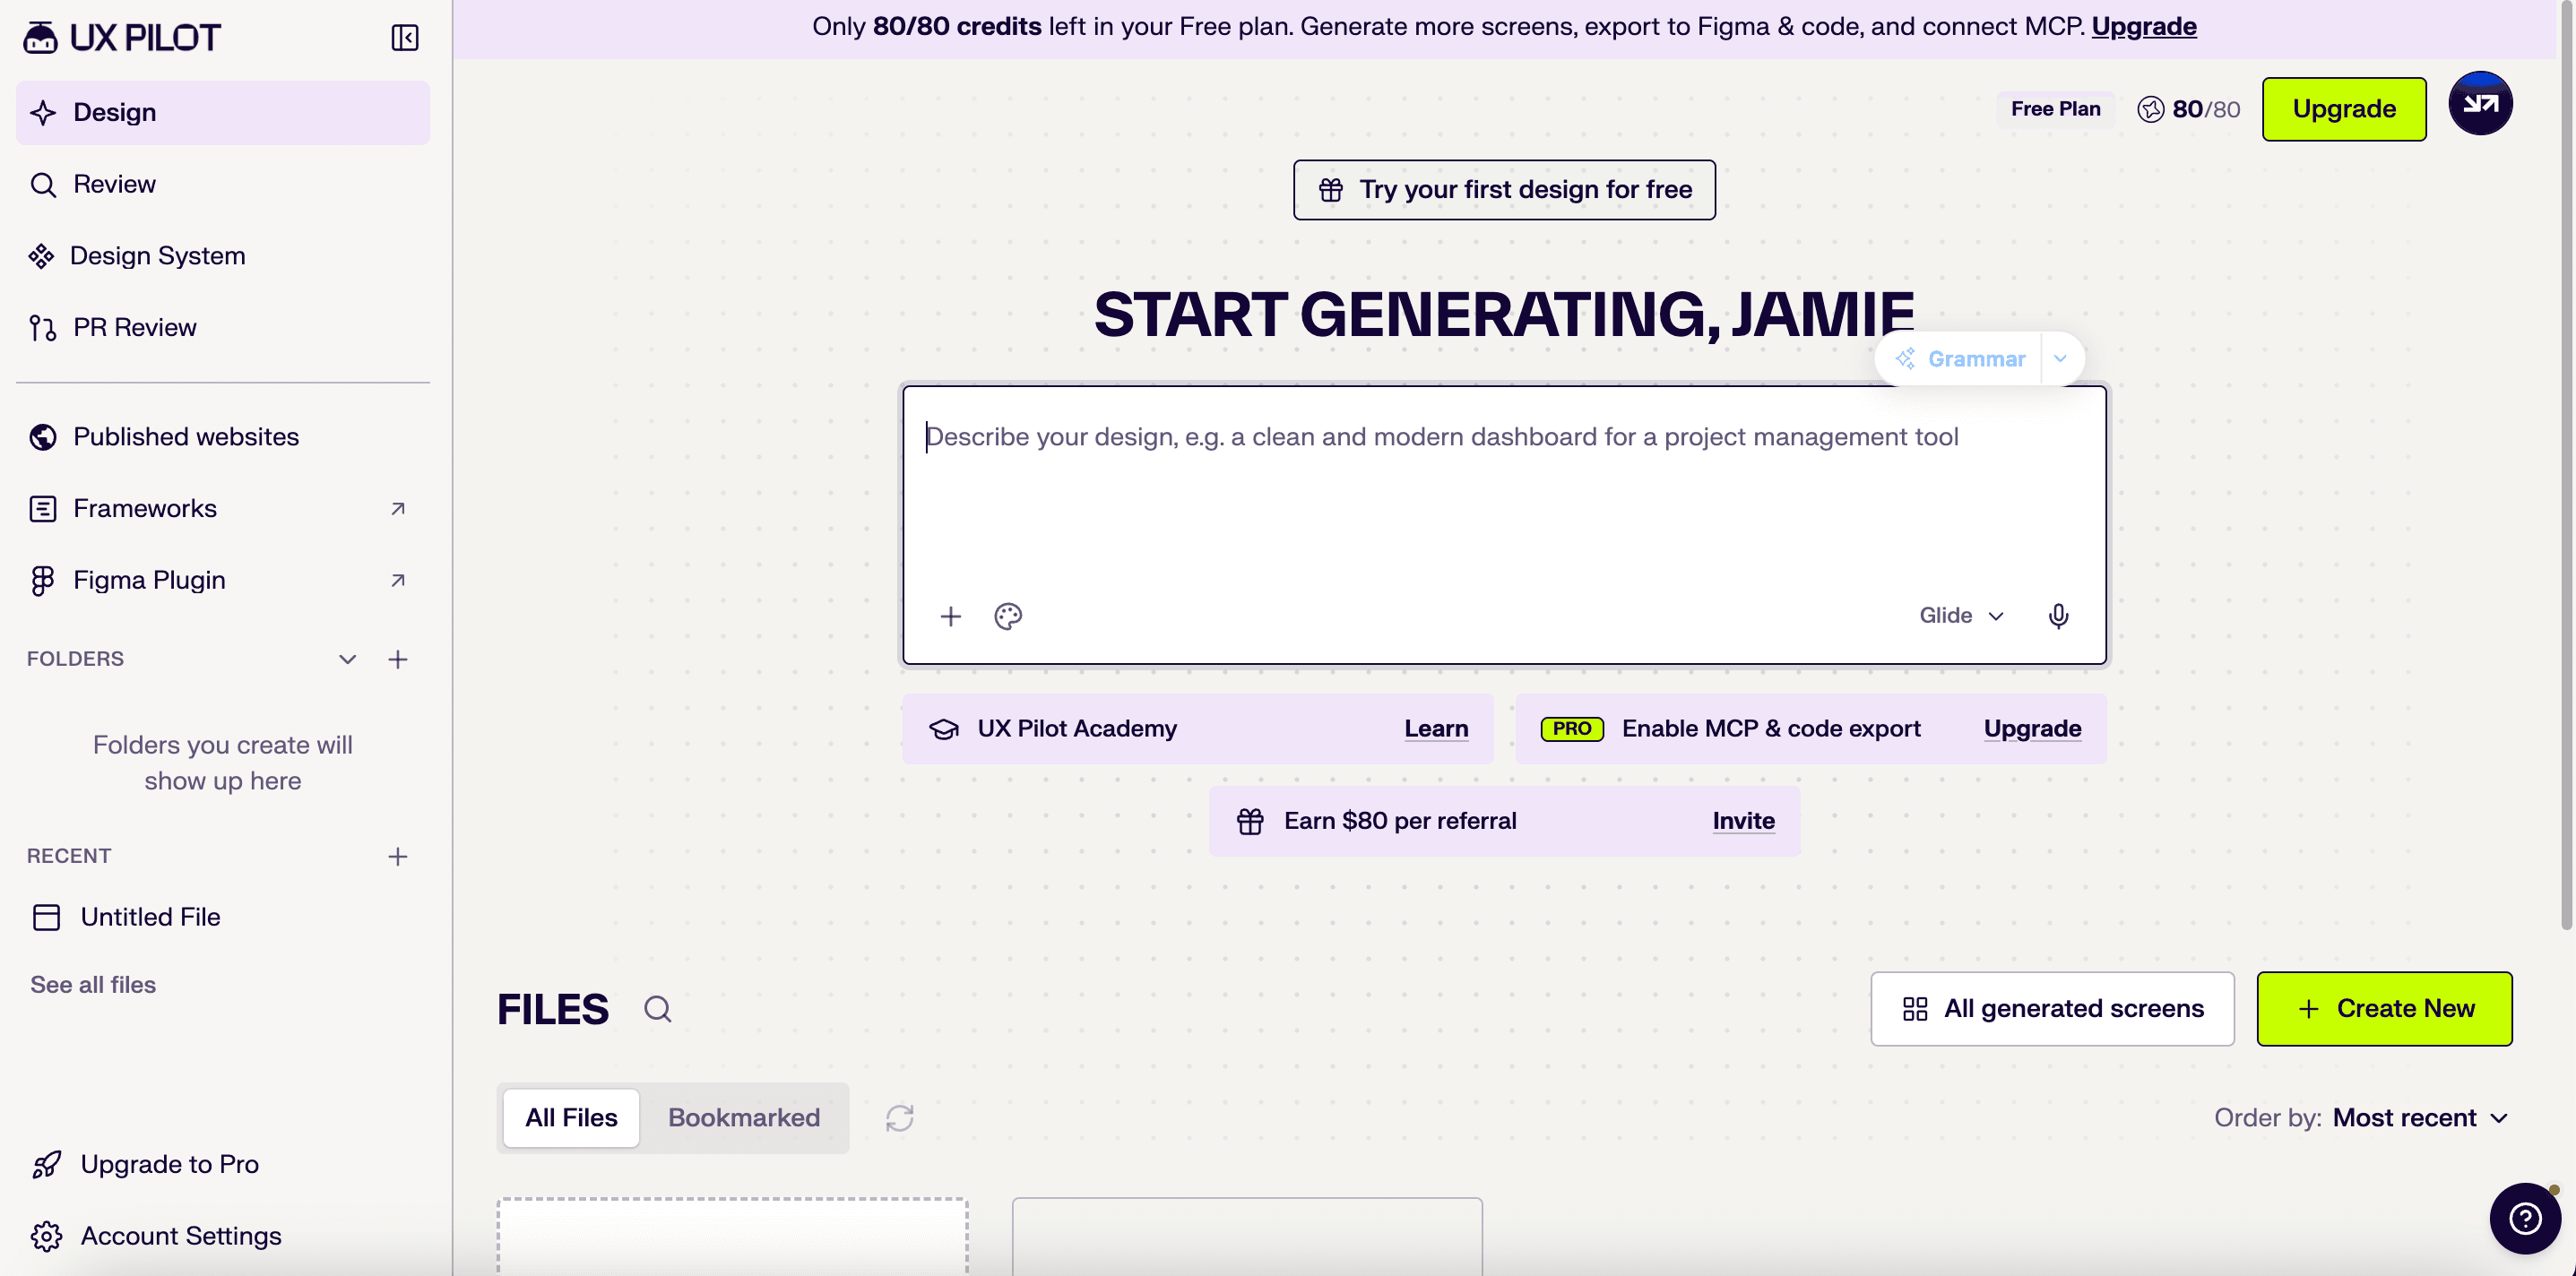Click the green Upgrade button
Screen dimensions: 2576x1276
(2344, 109)
